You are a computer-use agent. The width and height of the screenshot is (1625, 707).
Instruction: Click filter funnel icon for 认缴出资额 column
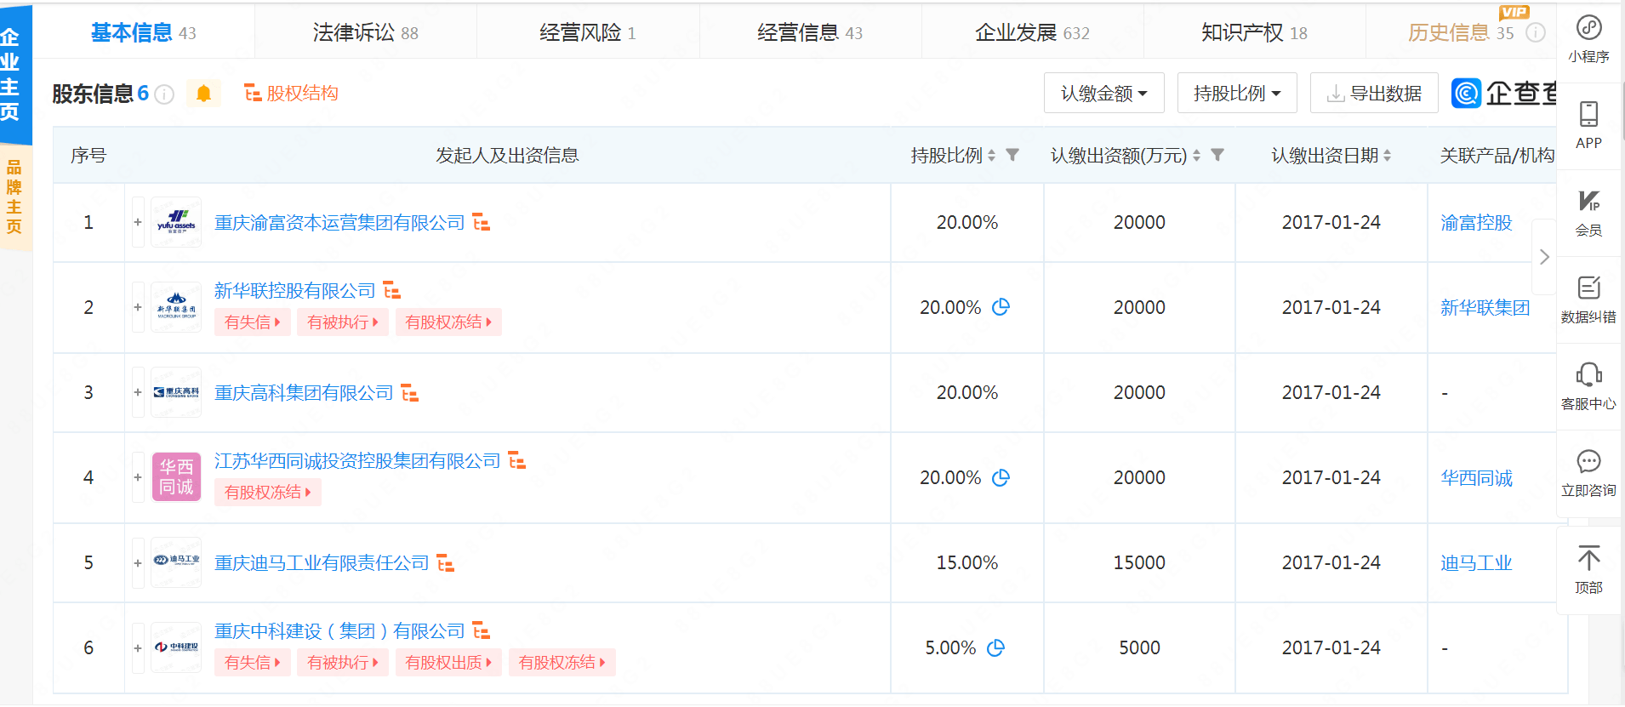pos(1217,155)
